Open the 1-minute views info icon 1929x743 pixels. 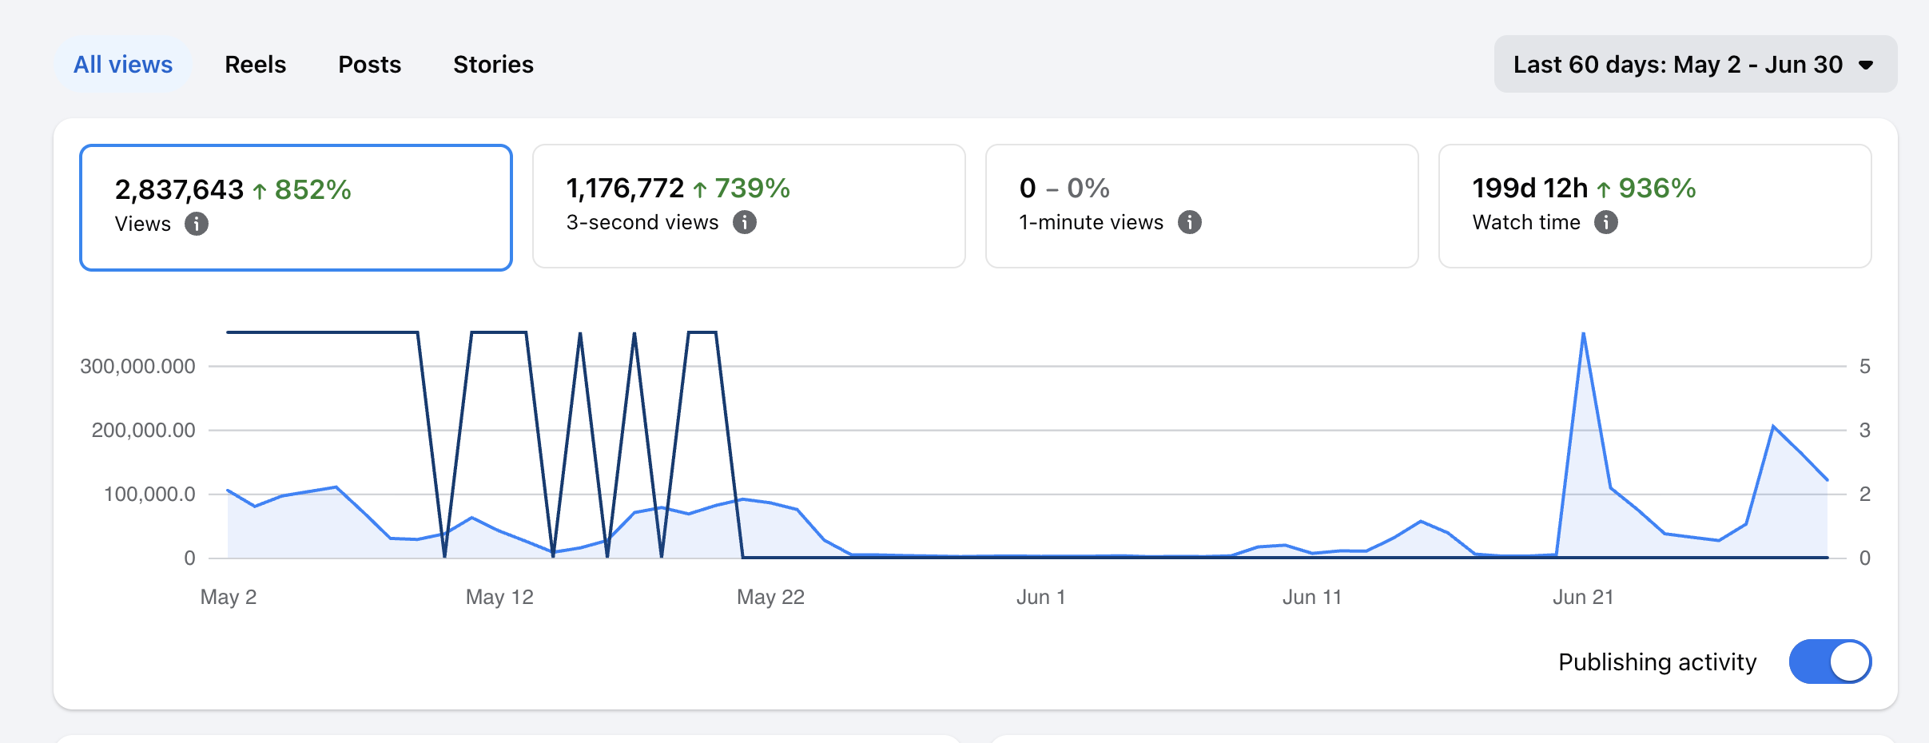click(1190, 222)
